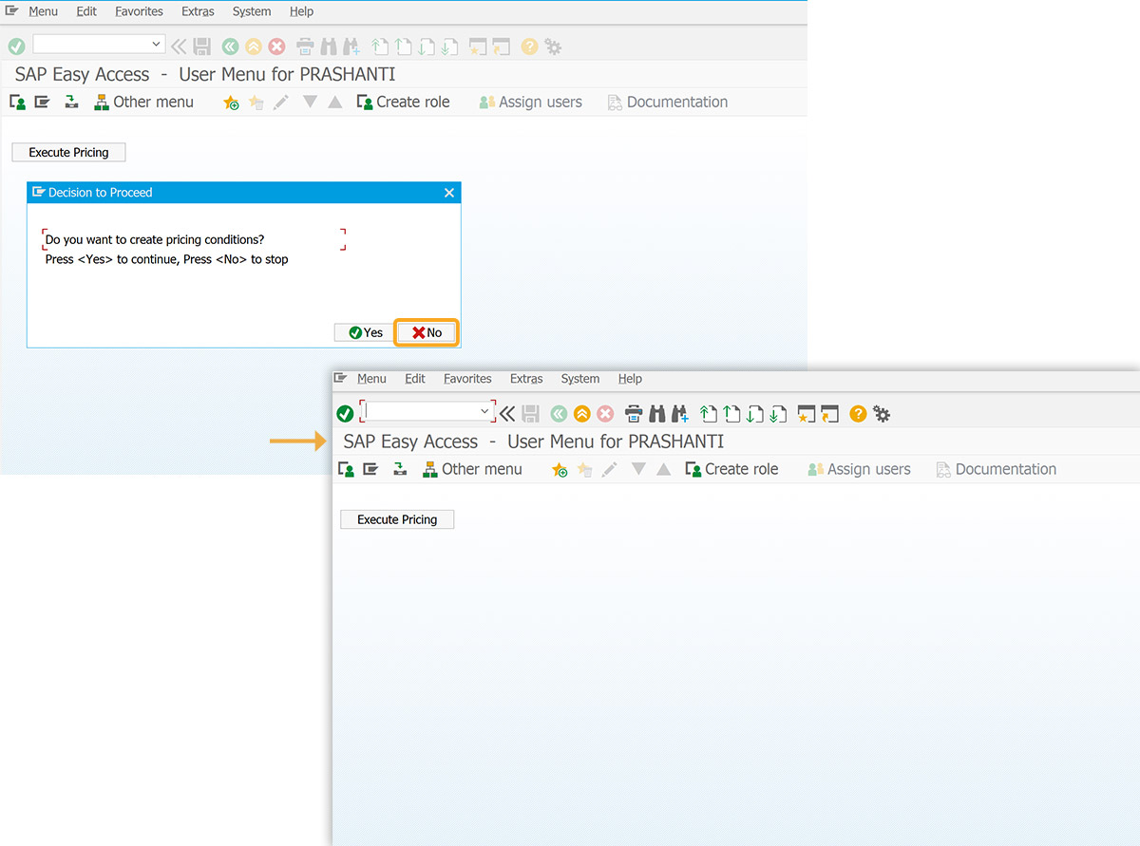Open System menu in the front window

tap(579, 379)
